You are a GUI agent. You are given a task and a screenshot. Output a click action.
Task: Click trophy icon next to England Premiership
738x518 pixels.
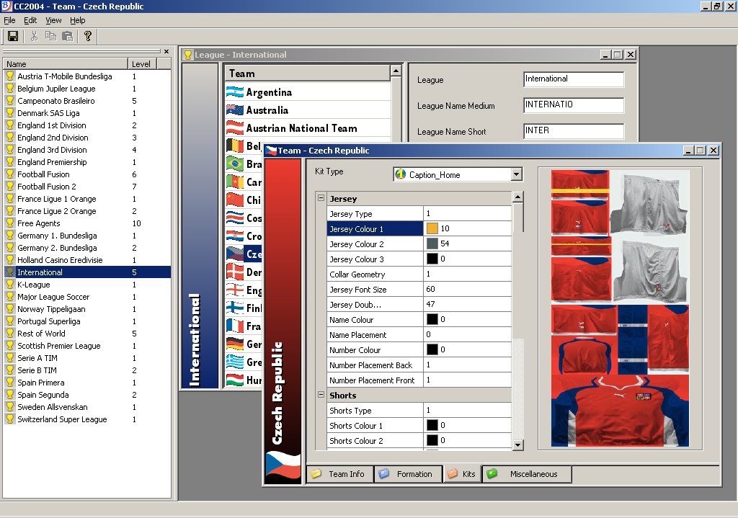pos(10,162)
